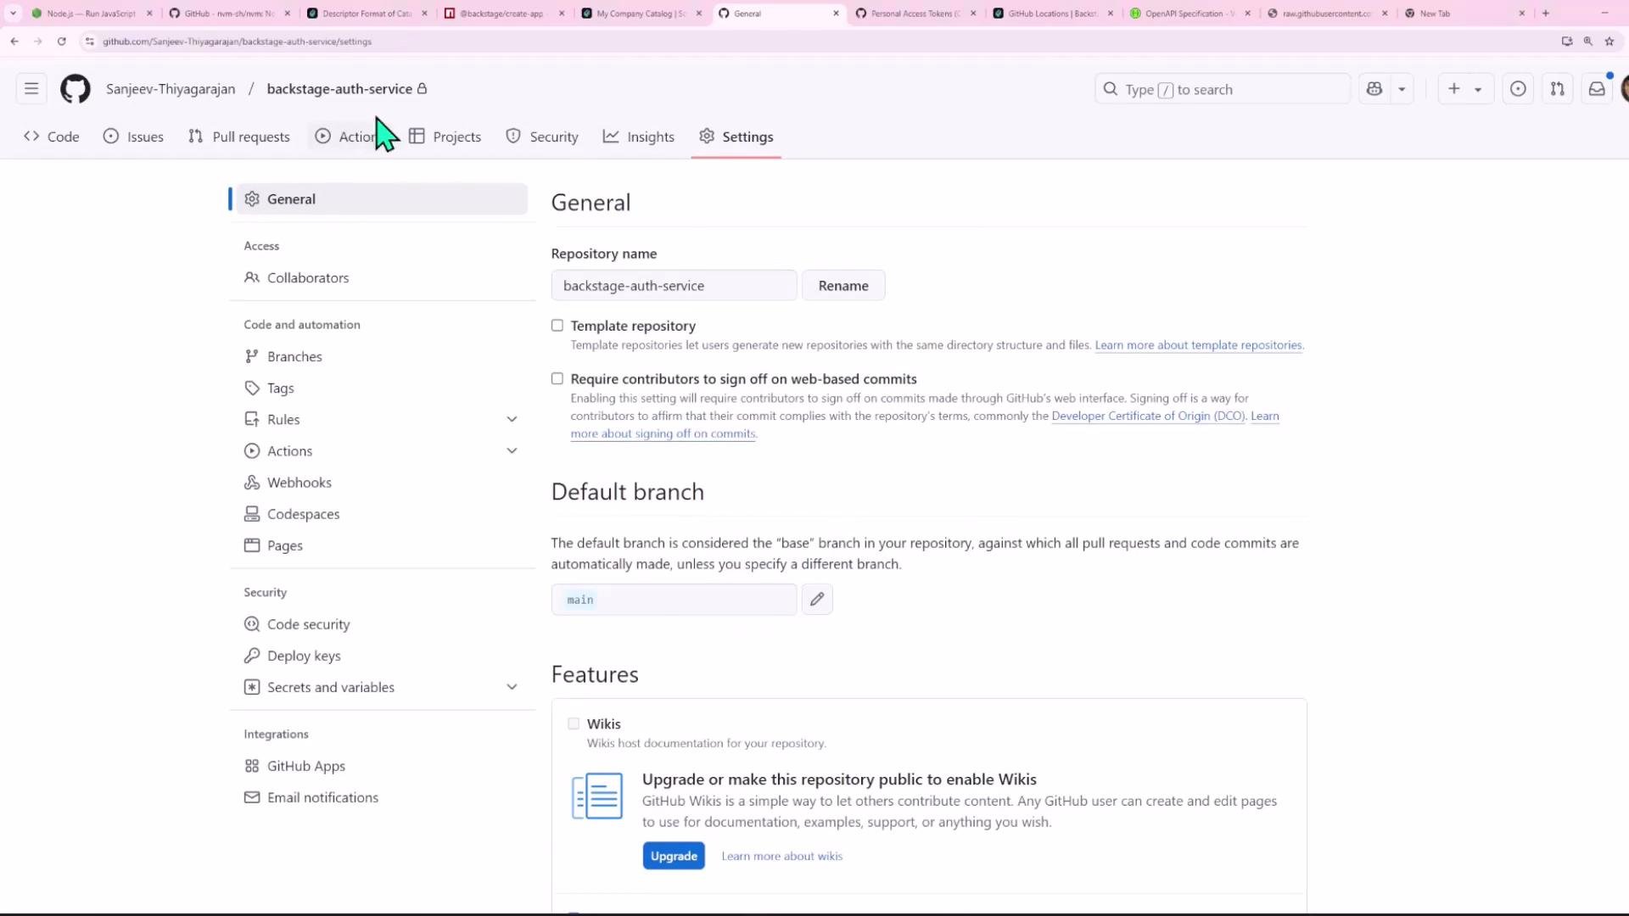Open Collaborators settings

(x=382, y=277)
